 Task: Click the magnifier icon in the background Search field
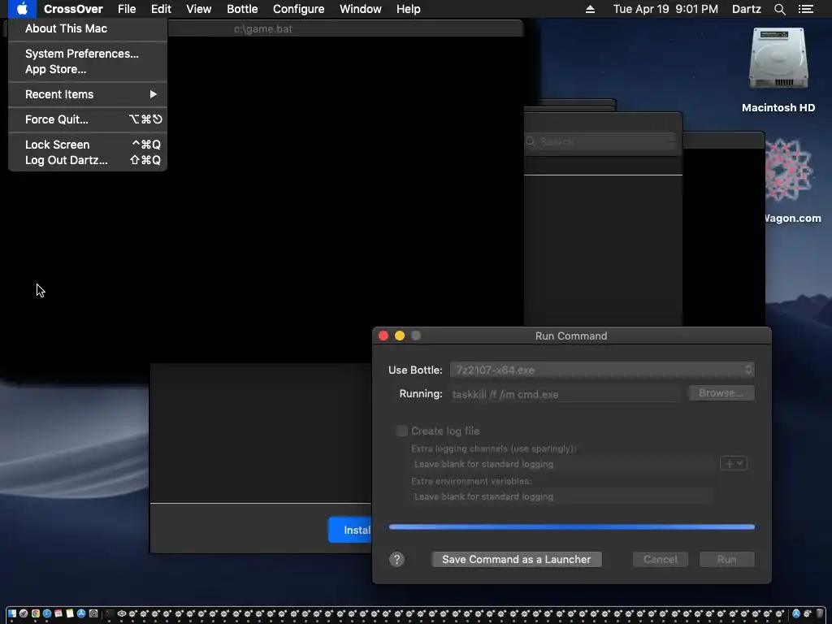coord(531,141)
